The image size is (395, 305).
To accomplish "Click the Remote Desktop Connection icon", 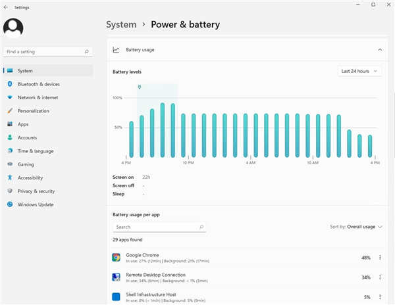I will tap(116, 277).
